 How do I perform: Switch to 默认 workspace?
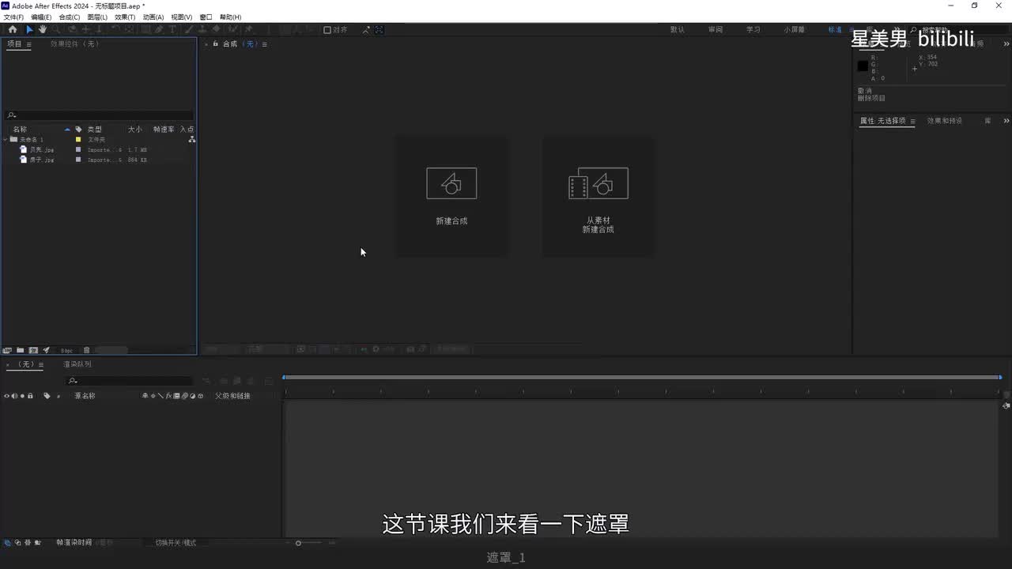click(678, 30)
